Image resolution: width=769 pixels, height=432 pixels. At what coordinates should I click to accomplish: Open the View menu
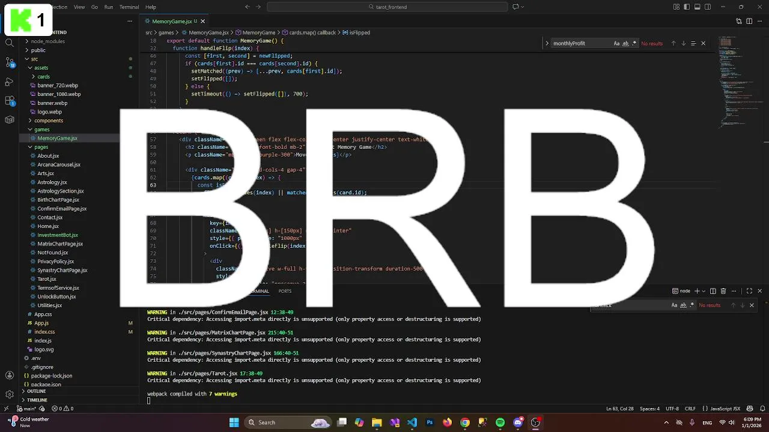click(x=79, y=7)
